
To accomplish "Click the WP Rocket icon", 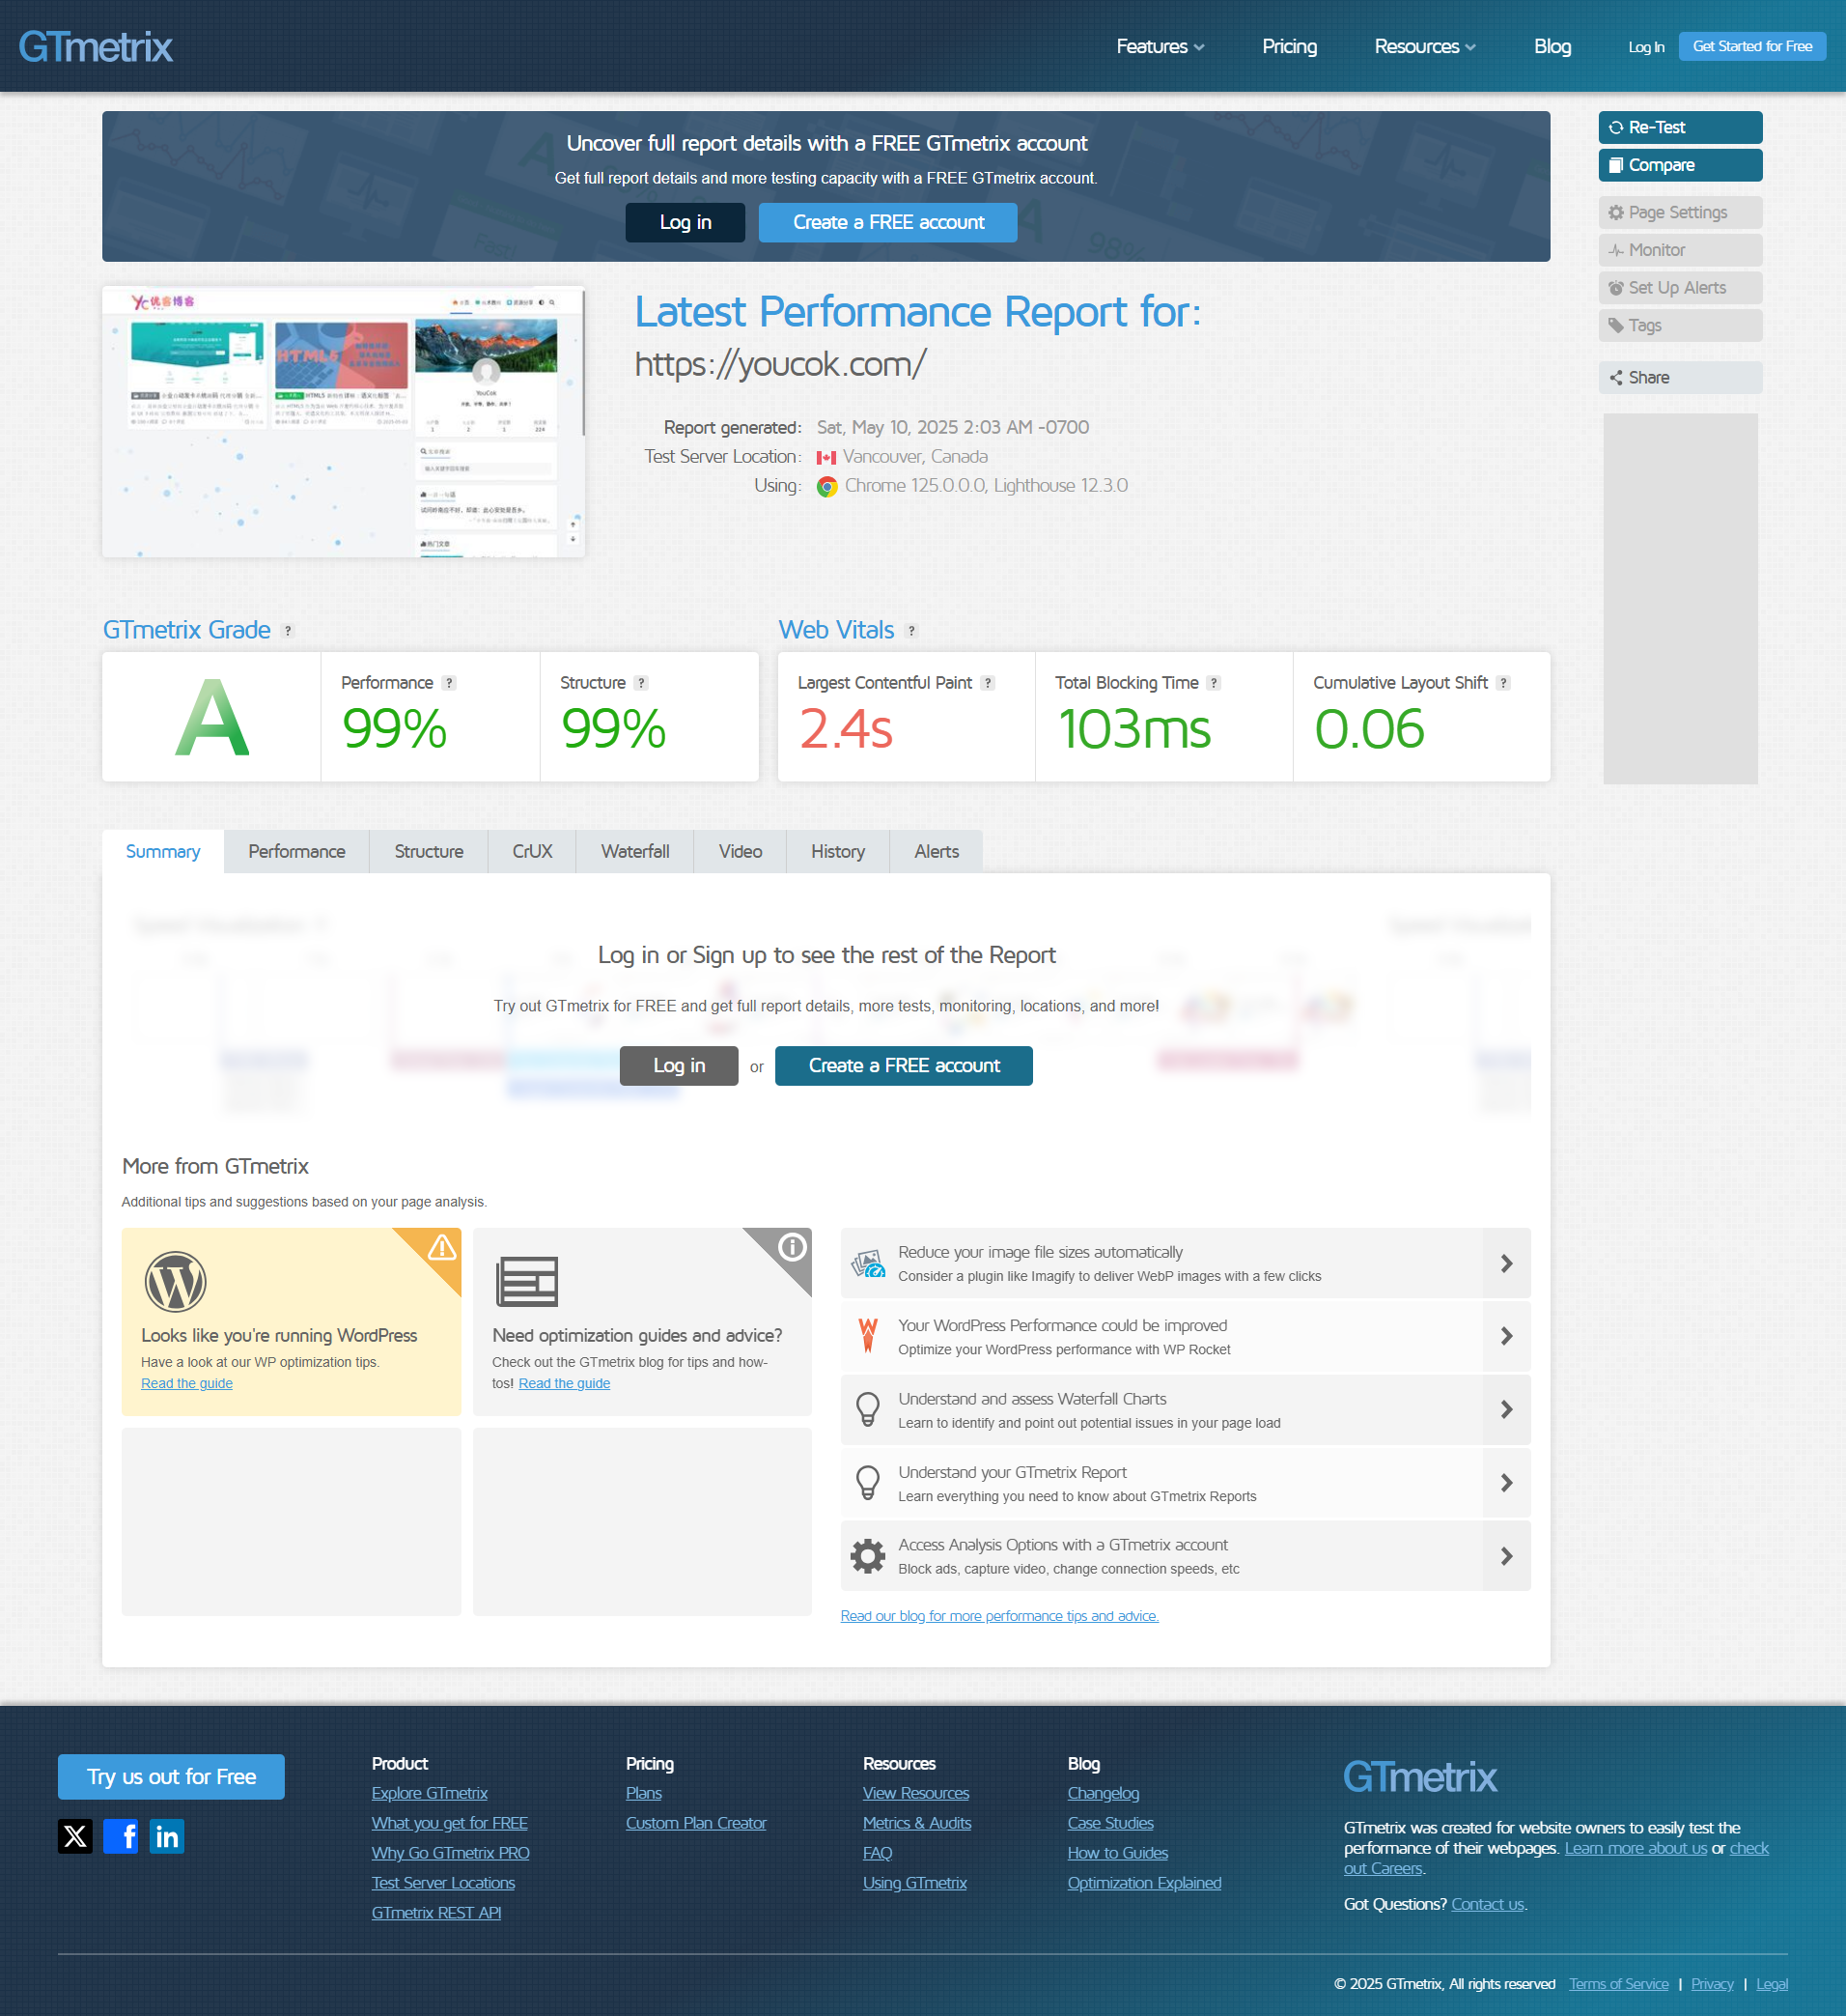I will pyautogui.click(x=868, y=1336).
